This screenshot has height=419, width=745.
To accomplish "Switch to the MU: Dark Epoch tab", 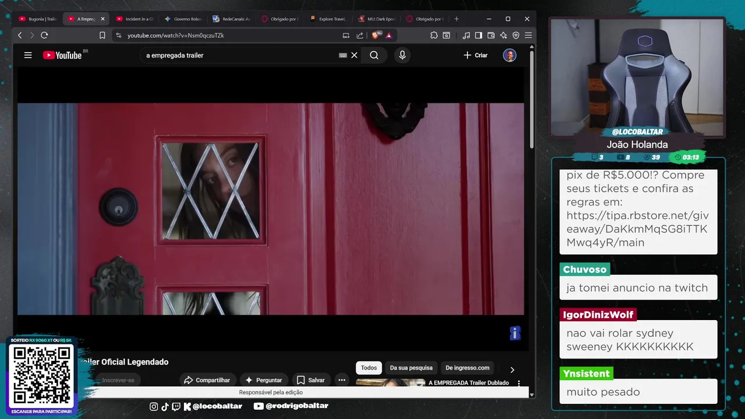I will (376, 19).
